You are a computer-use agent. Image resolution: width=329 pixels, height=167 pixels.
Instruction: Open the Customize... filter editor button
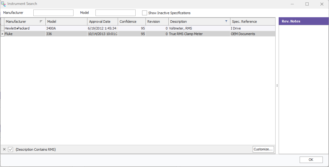(x=263, y=149)
